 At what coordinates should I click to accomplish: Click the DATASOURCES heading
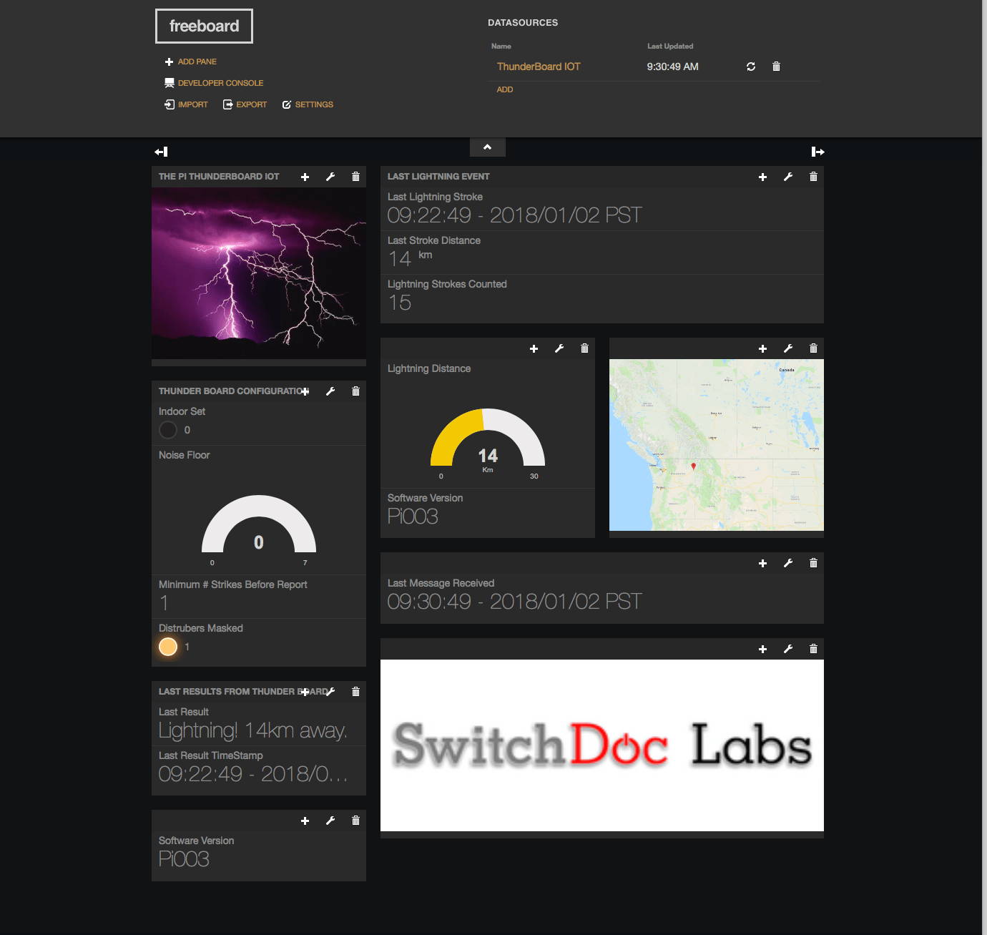[x=523, y=23]
